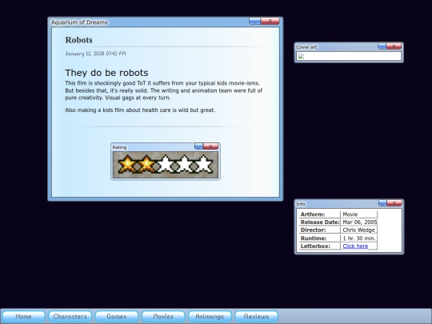Click the 'Aquarium of Dreams' window title
Screen dimensions: 432x324
pos(79,22)
